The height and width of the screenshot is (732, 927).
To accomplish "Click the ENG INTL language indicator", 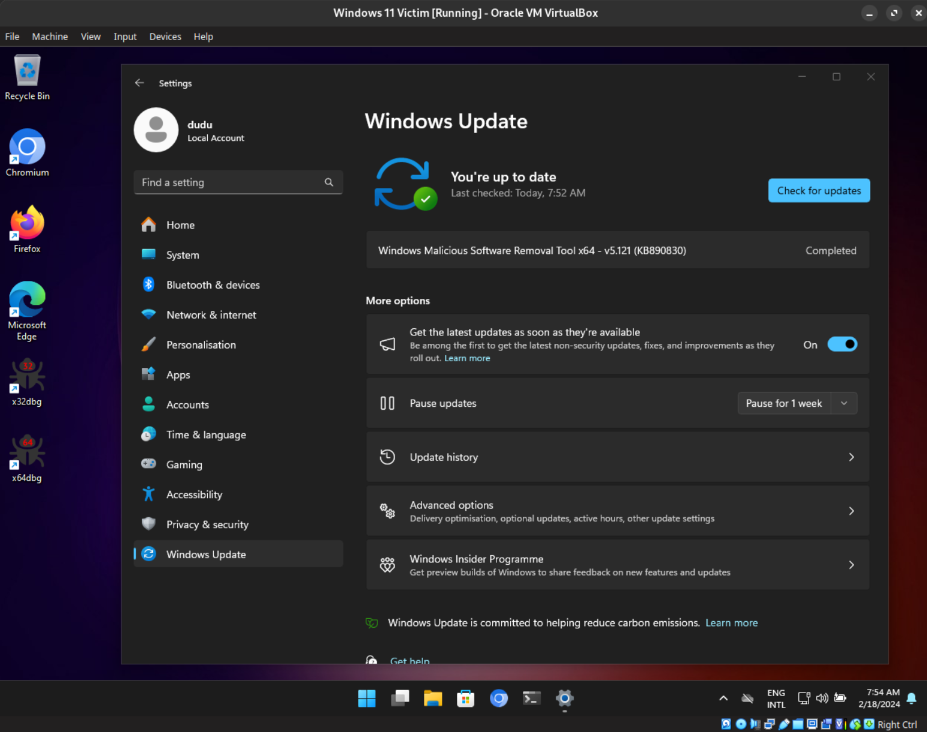I will pos(776,698).
